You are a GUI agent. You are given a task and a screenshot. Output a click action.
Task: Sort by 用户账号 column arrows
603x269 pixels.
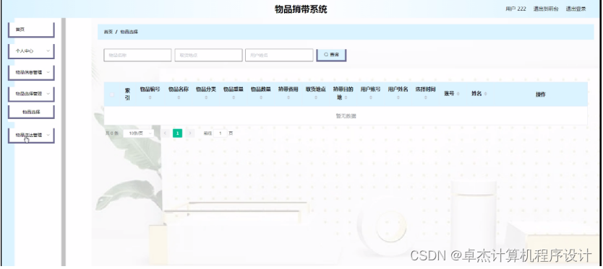point(371,98)
